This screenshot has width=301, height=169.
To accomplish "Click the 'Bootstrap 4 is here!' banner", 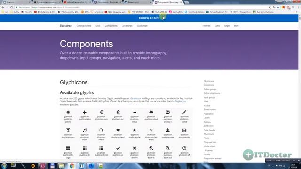I will pos(149,18).
